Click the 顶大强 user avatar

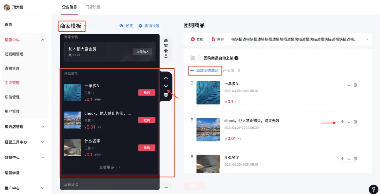click(x=7, y=7)
